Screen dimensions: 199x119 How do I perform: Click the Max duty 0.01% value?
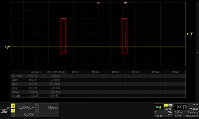(33, 80)
